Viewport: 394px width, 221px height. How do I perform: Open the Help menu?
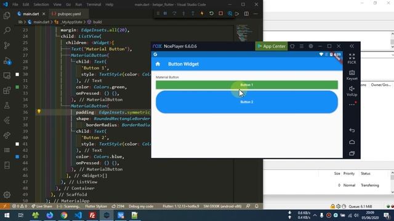pyautogui.click(x=110, y=4)
